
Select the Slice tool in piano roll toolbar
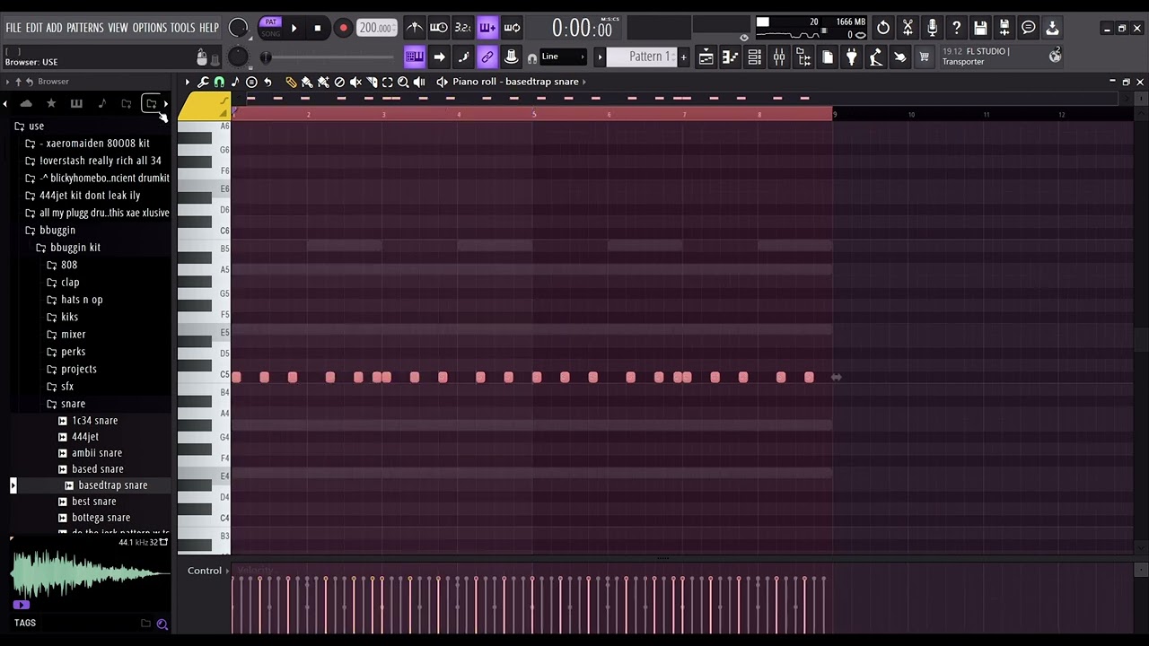[372, 82]
